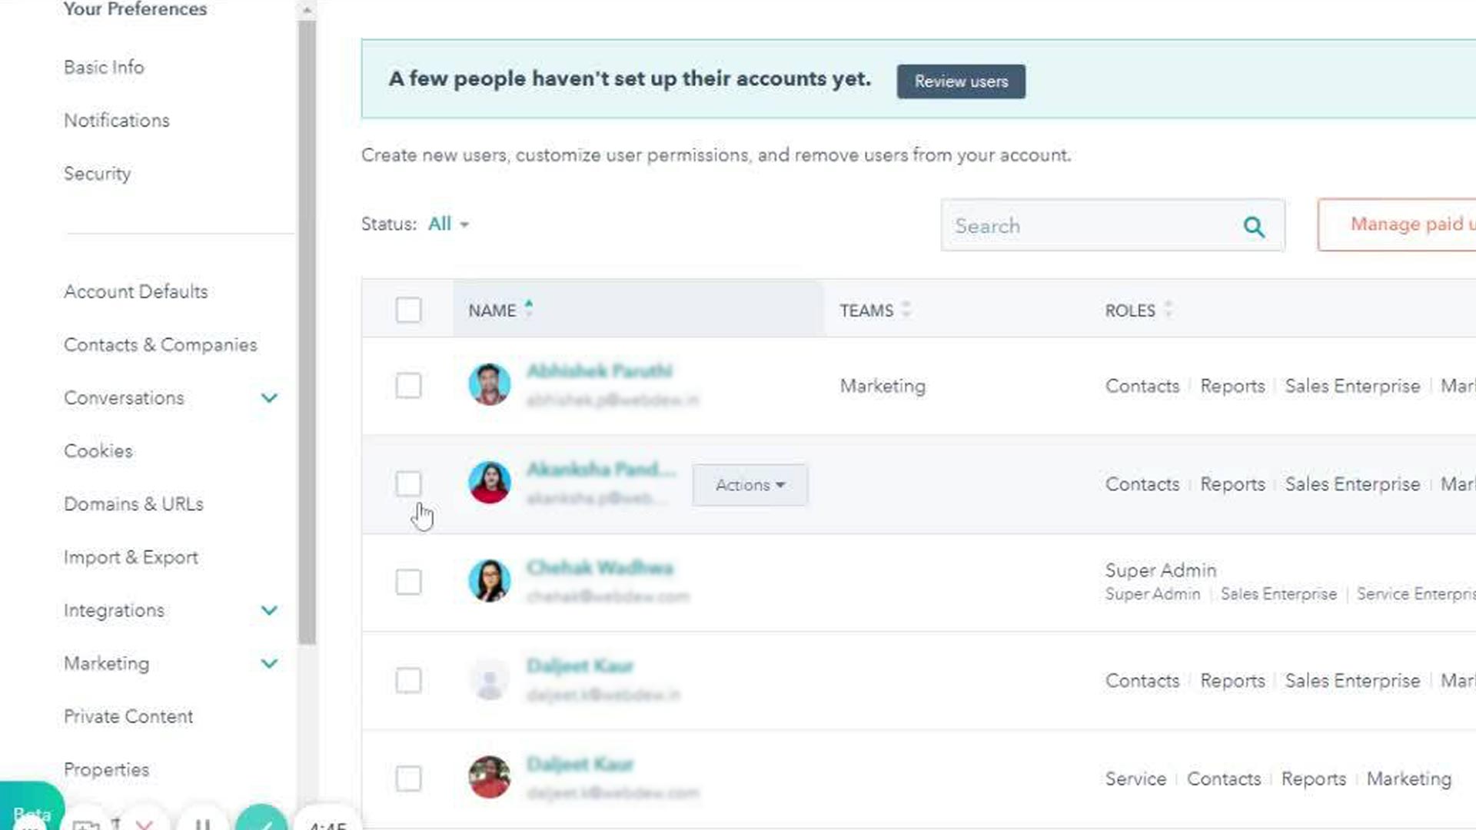Screen dimensions: 1476x830
Task: Open the Security settings page
Action: [x=98, y=174]
